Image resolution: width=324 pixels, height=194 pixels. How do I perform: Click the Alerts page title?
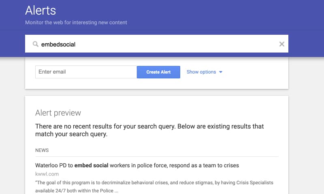[x=40, y=11]
